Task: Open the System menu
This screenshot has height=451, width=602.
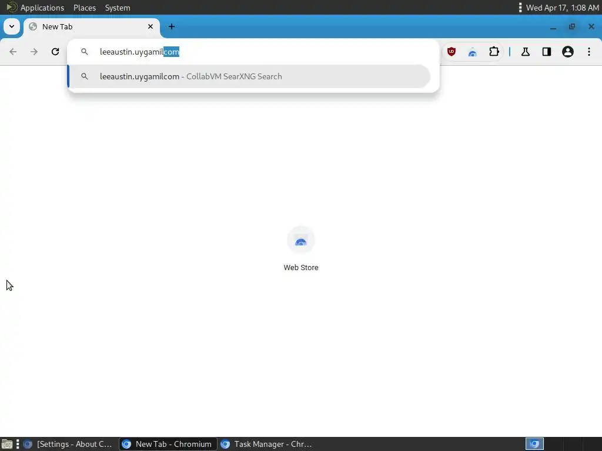Action: (x=118, y=8)
